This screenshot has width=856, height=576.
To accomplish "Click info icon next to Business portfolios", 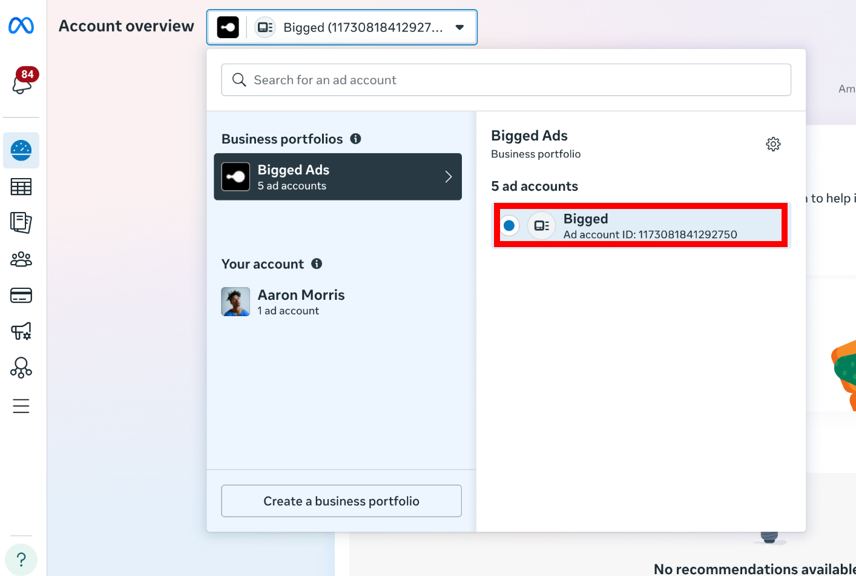I will [356, 139].
